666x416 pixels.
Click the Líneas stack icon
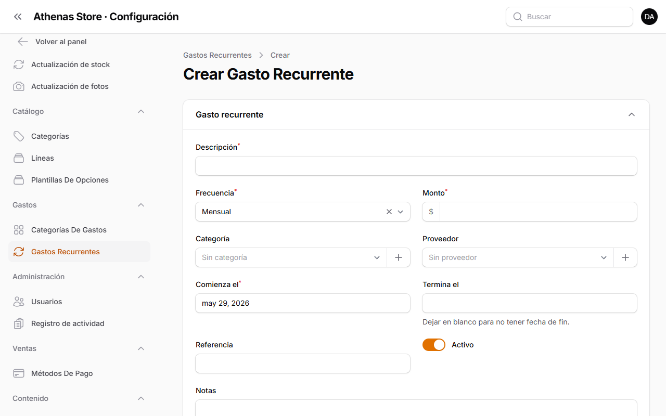point(19,158)
